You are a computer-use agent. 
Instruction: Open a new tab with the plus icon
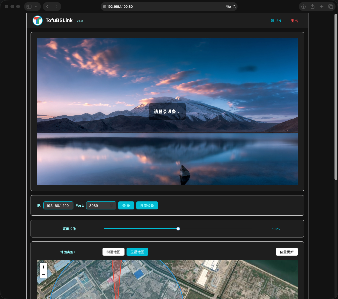(322, 7)
